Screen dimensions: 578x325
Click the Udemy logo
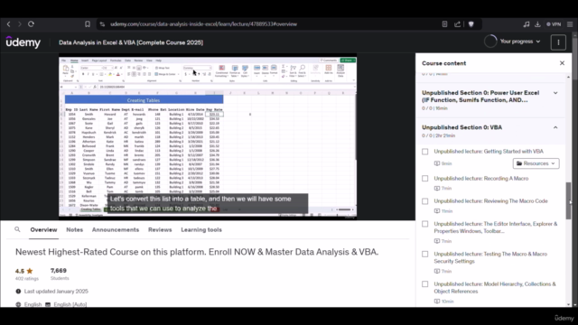pos(23,42)
